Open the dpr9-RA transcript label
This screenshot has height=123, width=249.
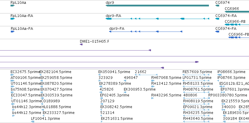[x=114, y=16]
